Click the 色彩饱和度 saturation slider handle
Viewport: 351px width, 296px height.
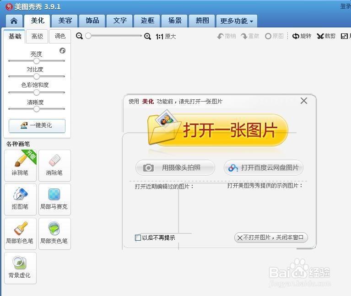pyautogui.click(x=37, y=92)
